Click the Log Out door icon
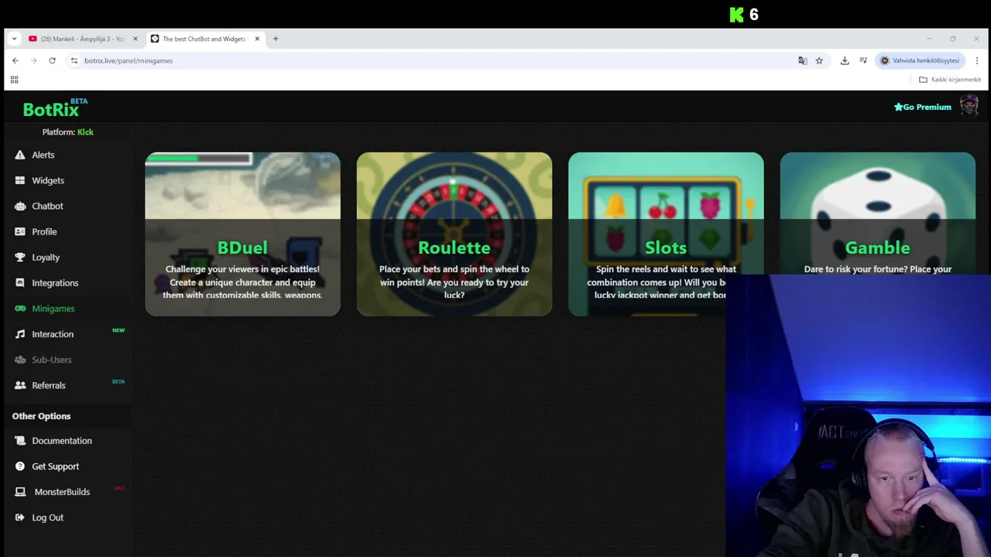The image size is (991, 557). point(20,517)
